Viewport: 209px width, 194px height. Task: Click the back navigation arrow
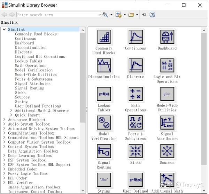(4, 15)
